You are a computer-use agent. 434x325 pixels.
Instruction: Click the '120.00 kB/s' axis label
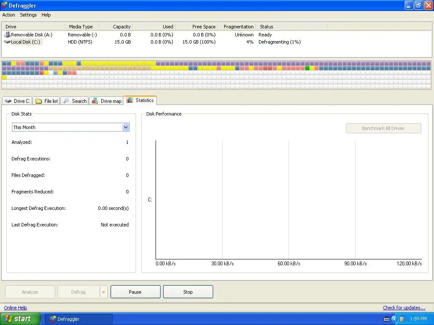coord(409,263)
